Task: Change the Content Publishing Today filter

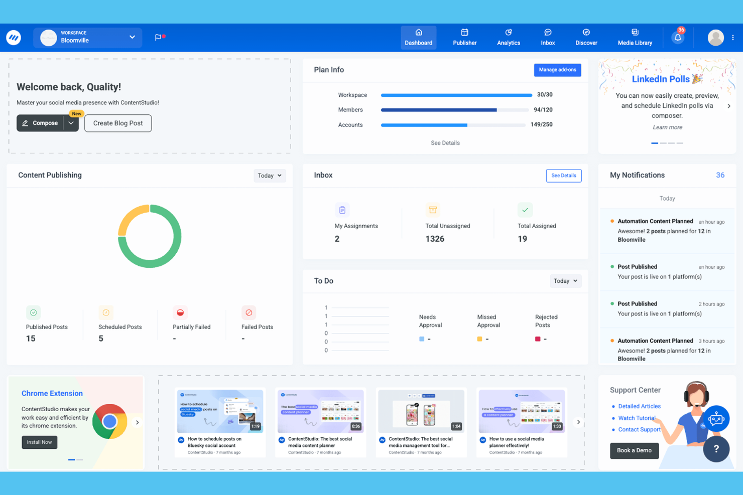Action: (270, 176)
